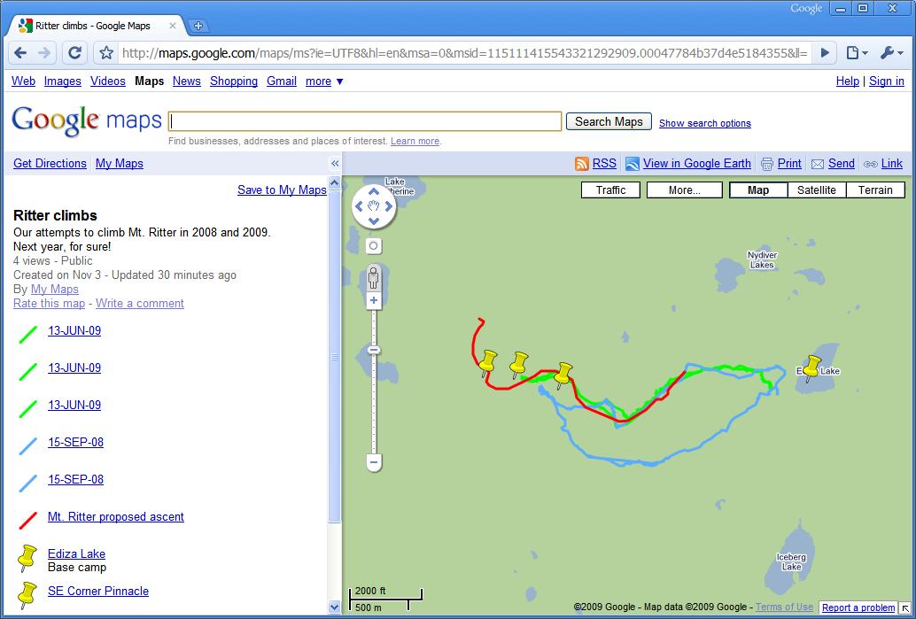
Task: Focus the Maps search input field
Action: 365,121
